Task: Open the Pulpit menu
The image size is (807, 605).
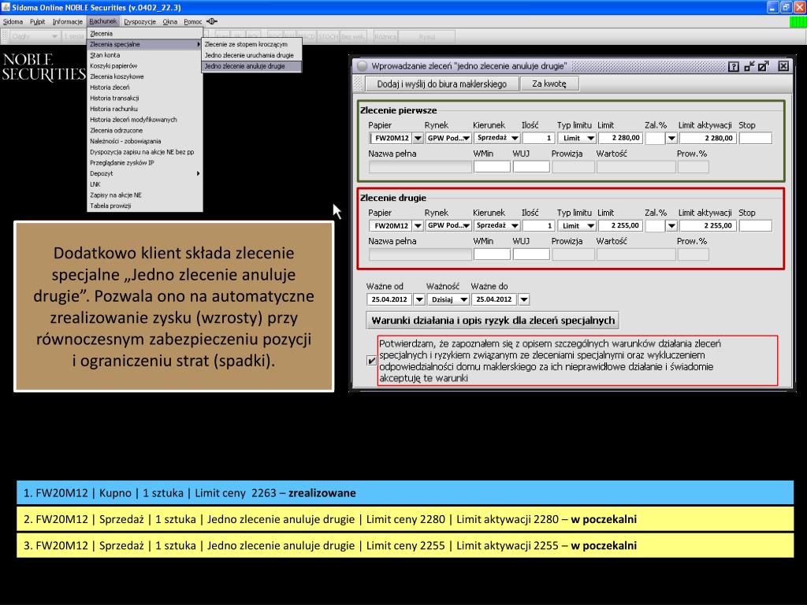Action: pos(38,21)
